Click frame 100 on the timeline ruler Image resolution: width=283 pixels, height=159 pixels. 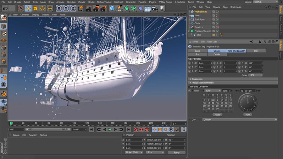(x=74, y=123)
